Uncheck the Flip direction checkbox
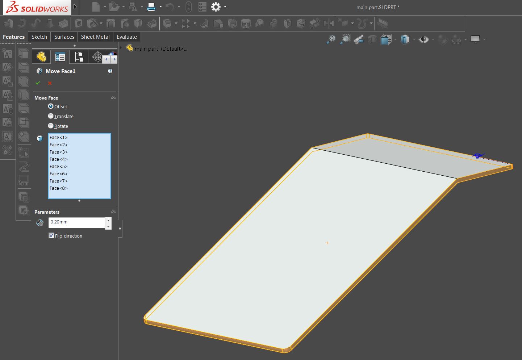Viewport: 522px width, 360px height. 51,235
